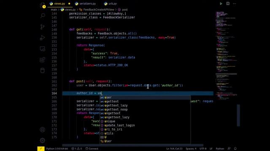This screenshot has height=151, width=270.
Task: Place cursor at end of line 164
Action: pyautogui.click(x=102, y=93)
